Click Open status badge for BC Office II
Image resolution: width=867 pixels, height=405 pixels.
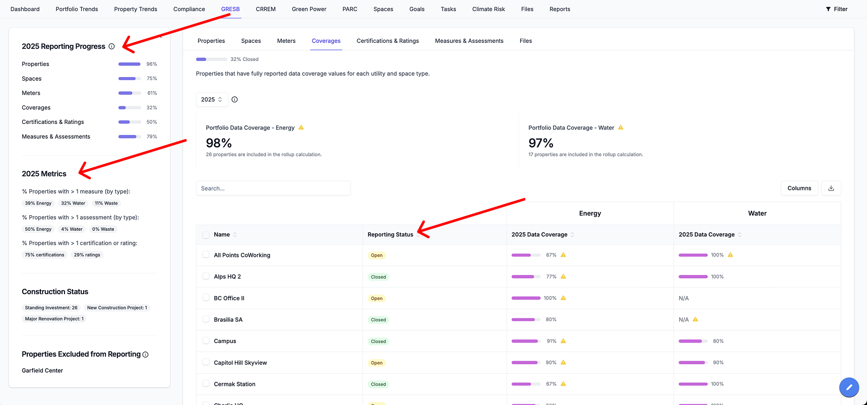tap(377, 299)
